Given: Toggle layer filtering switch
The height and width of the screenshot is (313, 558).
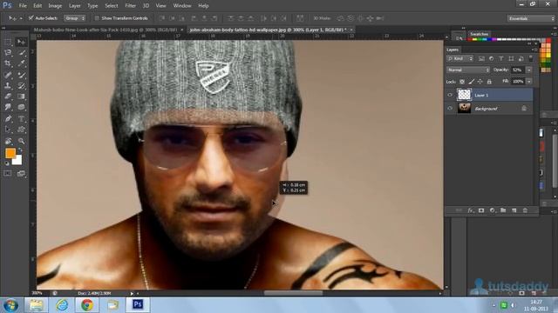Looking at the screenshot, I should coord(531,58).
